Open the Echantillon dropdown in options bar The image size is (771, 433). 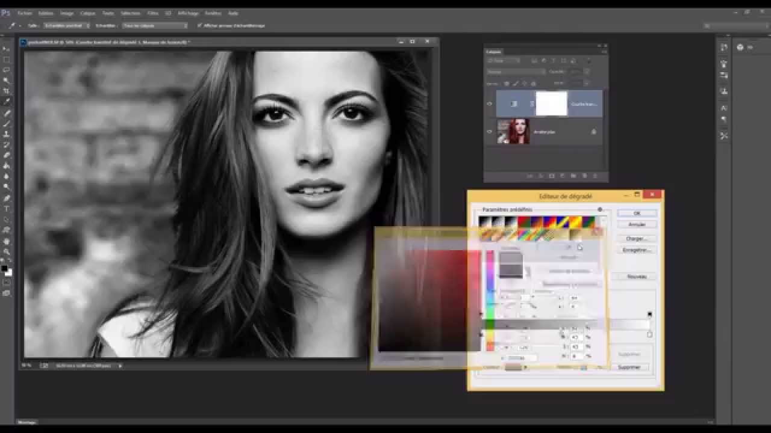coord(155,26)
